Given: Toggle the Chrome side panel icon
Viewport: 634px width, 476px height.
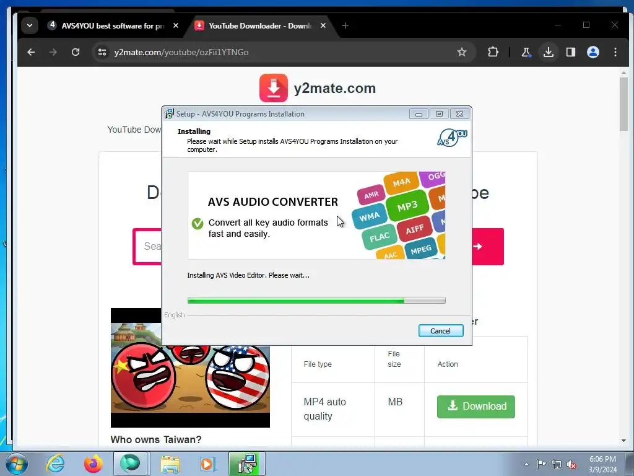Looking at the screenshot, I should pos(570,52).
